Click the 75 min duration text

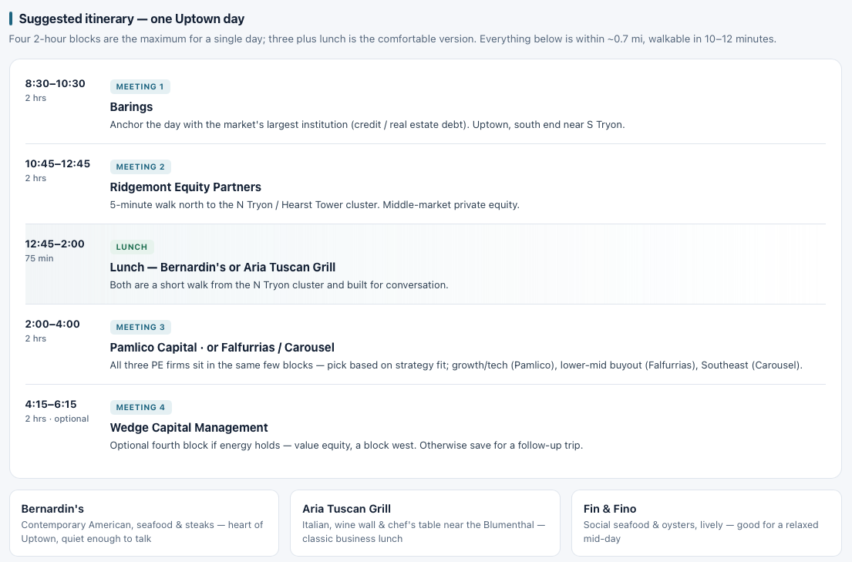(x=39, y=258)
